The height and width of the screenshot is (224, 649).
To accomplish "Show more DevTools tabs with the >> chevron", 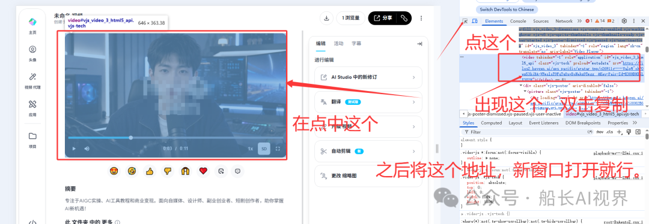I will [579, 21].
